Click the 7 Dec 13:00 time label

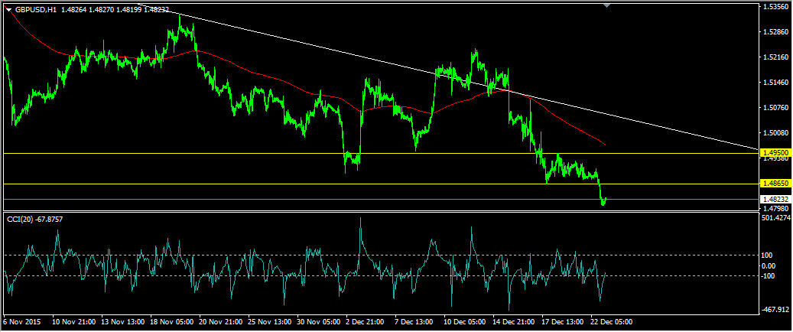tap(414, 322)
